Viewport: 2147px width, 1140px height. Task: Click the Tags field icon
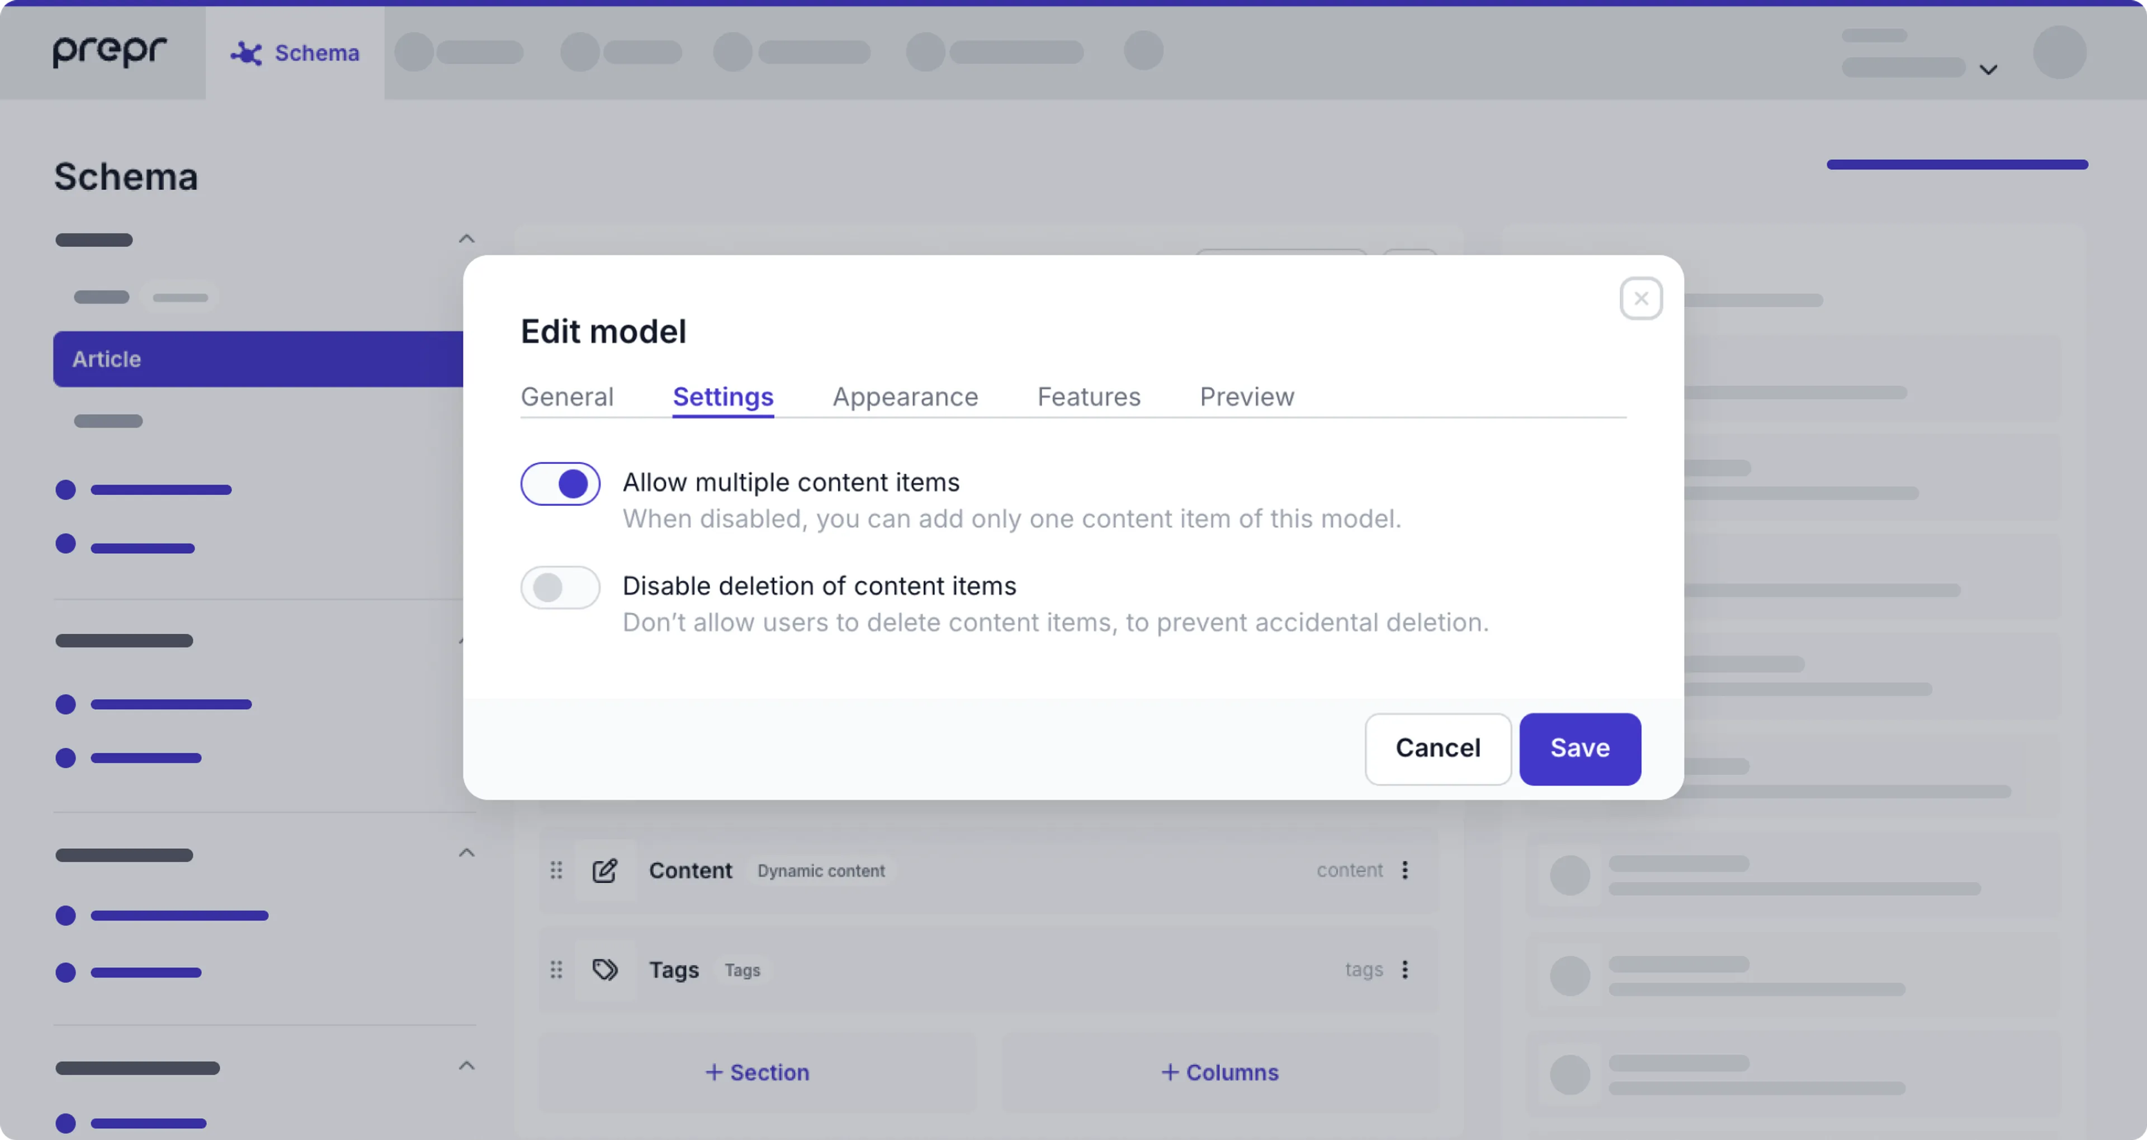coord(605,970)
